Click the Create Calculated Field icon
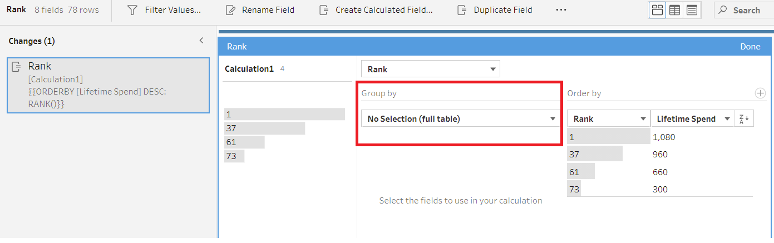The width and height of the screenshot is (774, 243). coord(323,10)
